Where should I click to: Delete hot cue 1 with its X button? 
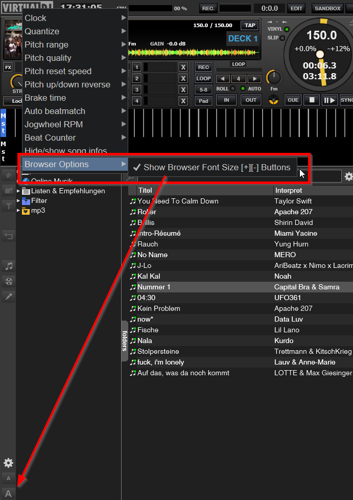coord(183,67)
